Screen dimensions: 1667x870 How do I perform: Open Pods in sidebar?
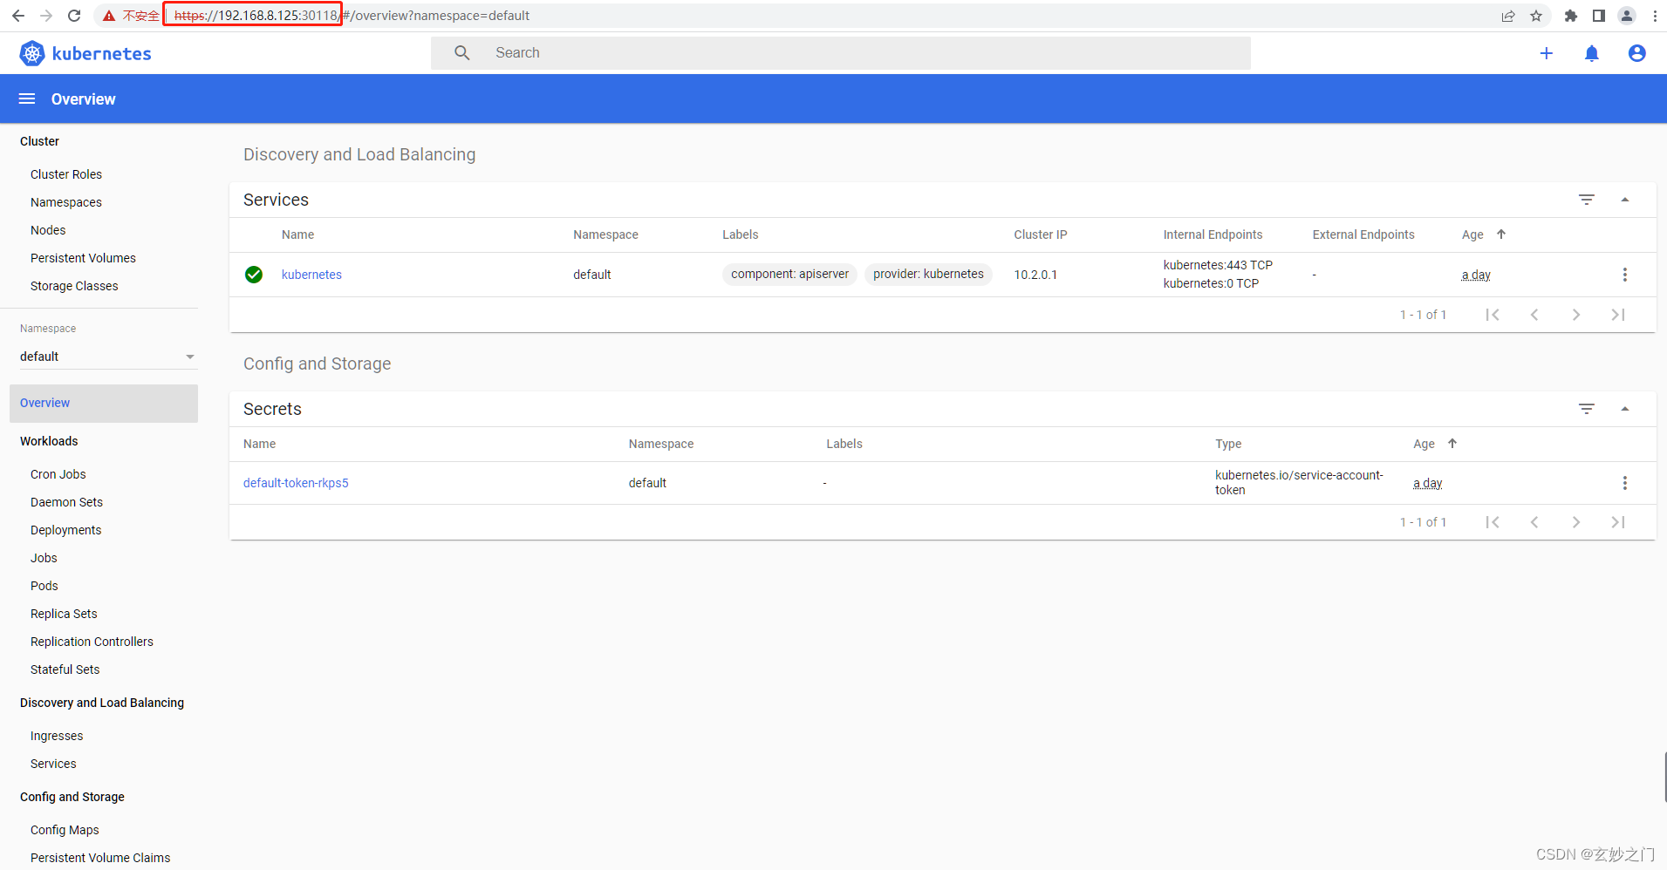(x=44, y=586)
